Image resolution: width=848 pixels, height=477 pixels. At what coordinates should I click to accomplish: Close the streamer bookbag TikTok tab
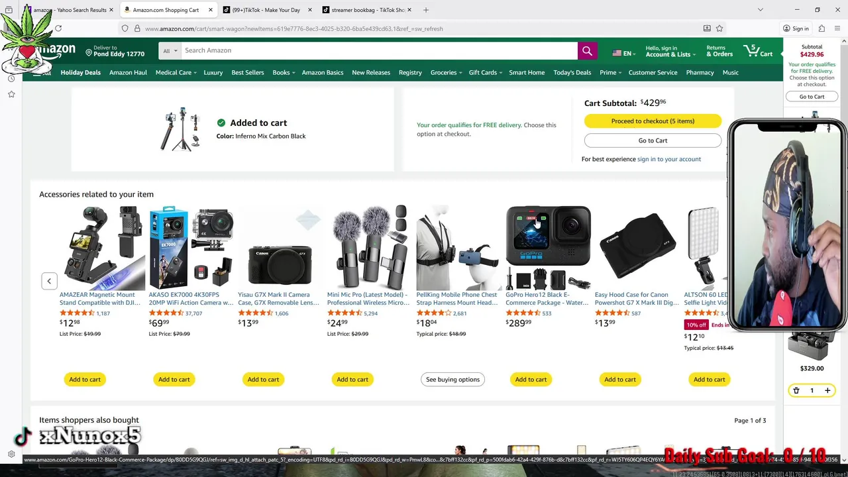tap(409, 10)
